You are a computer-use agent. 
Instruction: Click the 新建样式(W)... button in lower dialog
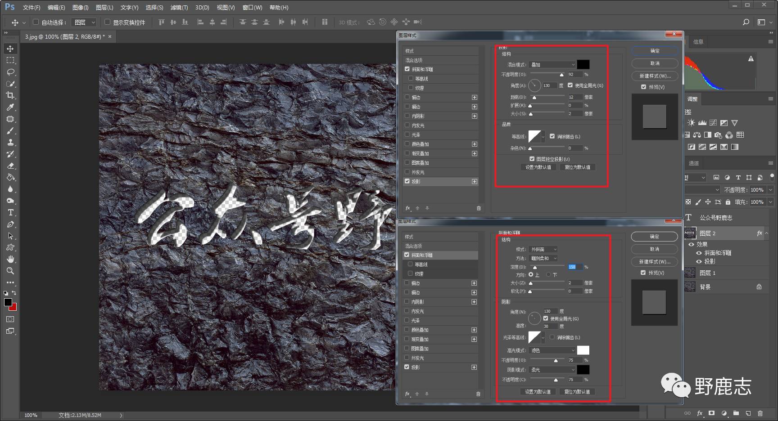click(x=655, y=262)
